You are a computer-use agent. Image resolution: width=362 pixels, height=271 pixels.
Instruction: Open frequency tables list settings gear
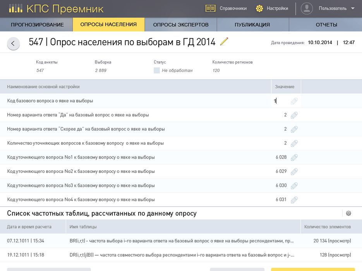pyautogui.click(x=348, y=213)
